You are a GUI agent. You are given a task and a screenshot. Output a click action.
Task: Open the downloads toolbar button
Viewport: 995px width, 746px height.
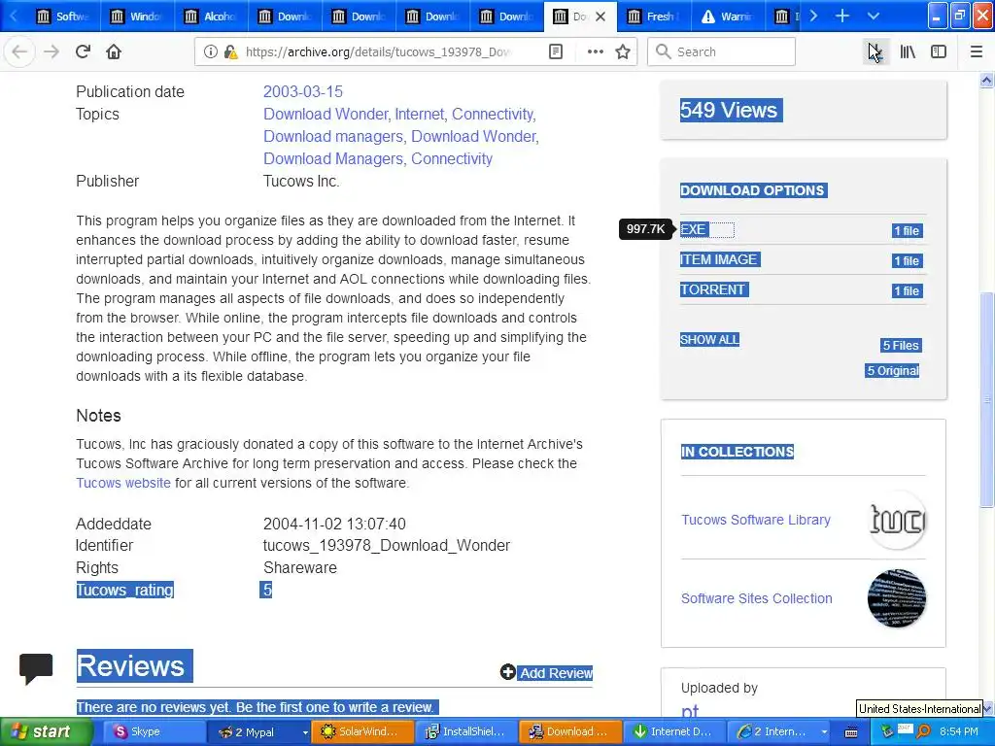coord(875,51)
